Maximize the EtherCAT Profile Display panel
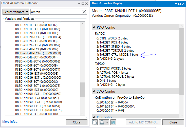The height and width of the screenshot is (128, 187). point(179,4)
